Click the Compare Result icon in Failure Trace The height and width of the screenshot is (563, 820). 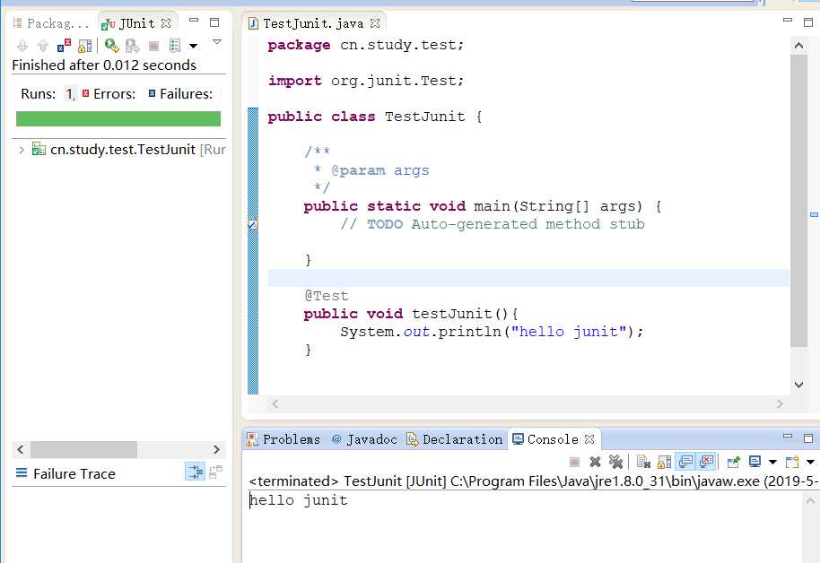(x=215, y=472)
